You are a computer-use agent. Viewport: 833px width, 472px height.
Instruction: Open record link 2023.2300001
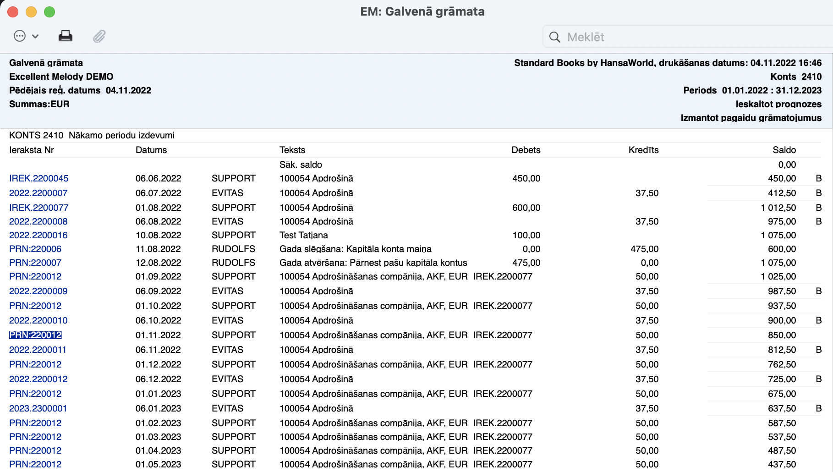(x=38, y=408)
